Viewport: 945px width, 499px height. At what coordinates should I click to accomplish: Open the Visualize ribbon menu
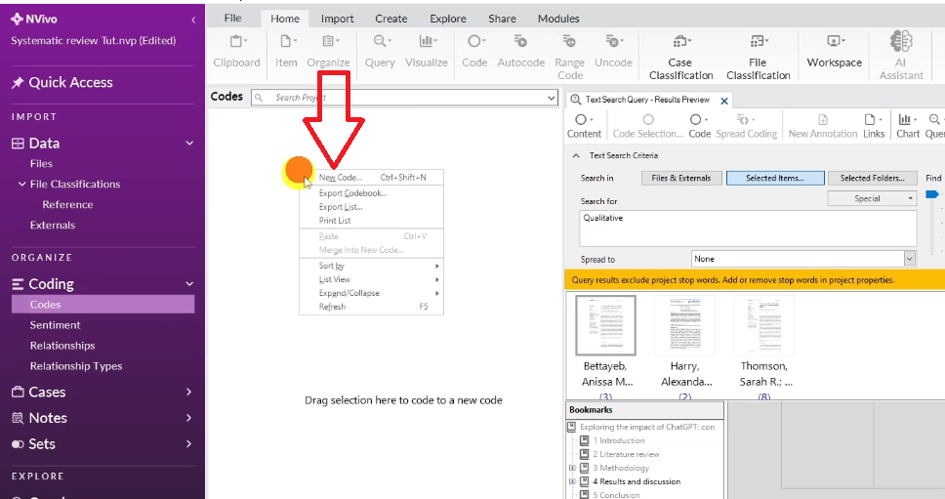pos(426,51)
